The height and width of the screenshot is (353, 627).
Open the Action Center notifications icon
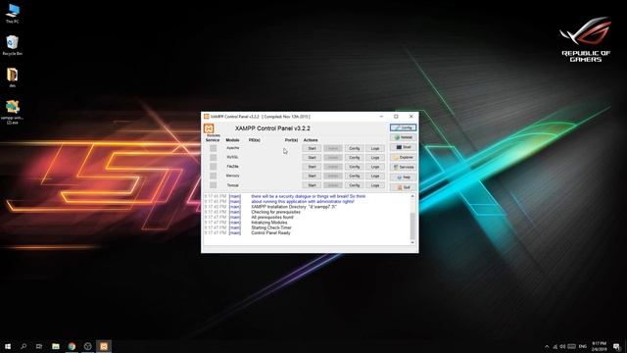point(616,346)
